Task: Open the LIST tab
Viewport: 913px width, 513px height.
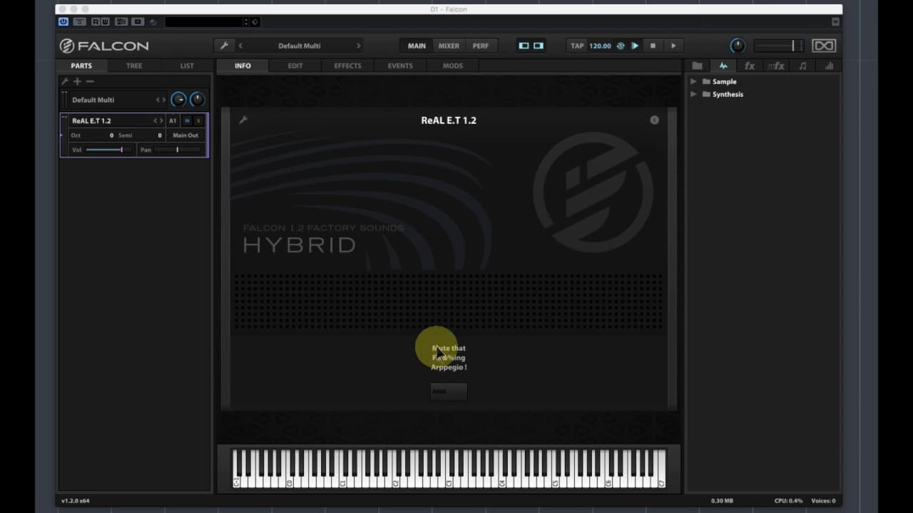Action: [187, 66]
